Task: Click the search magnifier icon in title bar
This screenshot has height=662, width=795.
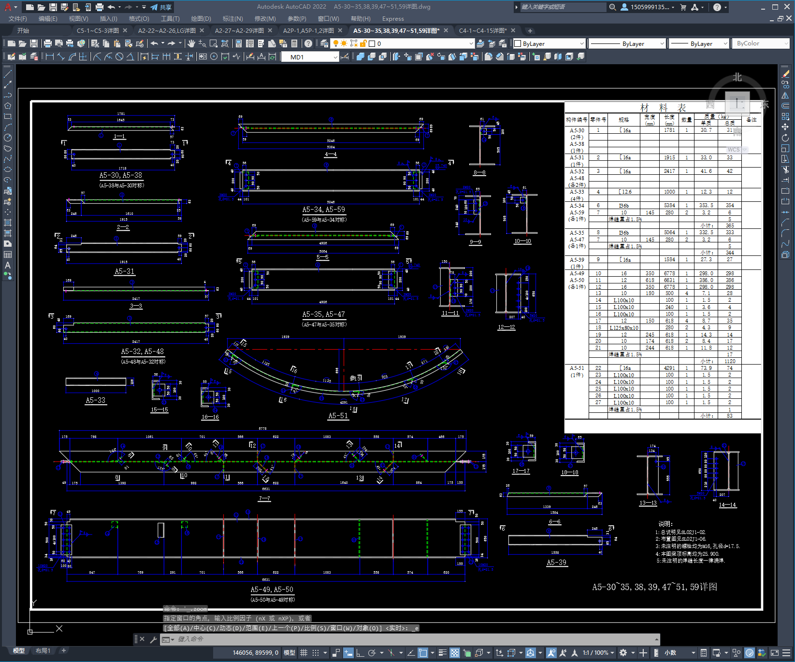Action: tap(612, 7)
